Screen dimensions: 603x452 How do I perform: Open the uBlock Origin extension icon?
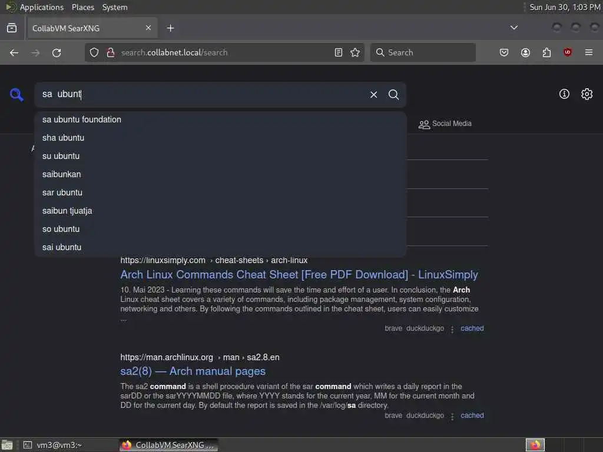click(x=568, y=52)
